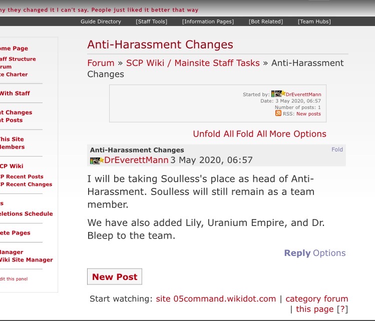
Task: Open the Deletions Schedule sidebar link
Action: pyautogui.click(x=26, y=214)
